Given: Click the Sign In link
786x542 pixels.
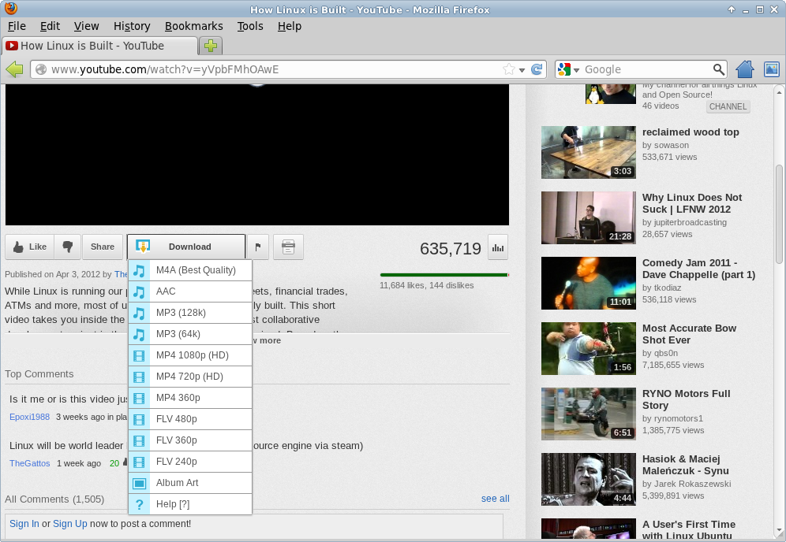Looking at the screenshot, I should [24, 523].
